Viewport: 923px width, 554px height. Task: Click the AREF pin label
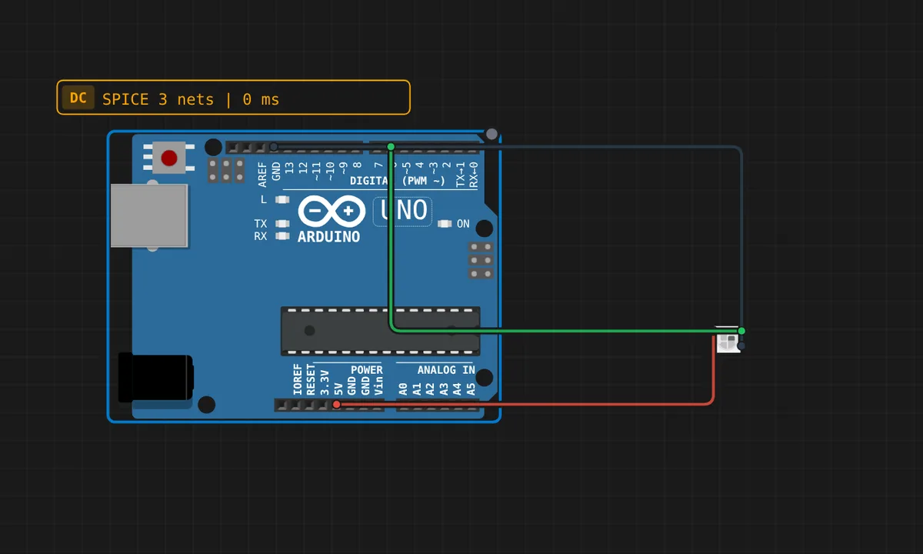tap(262, 175)
